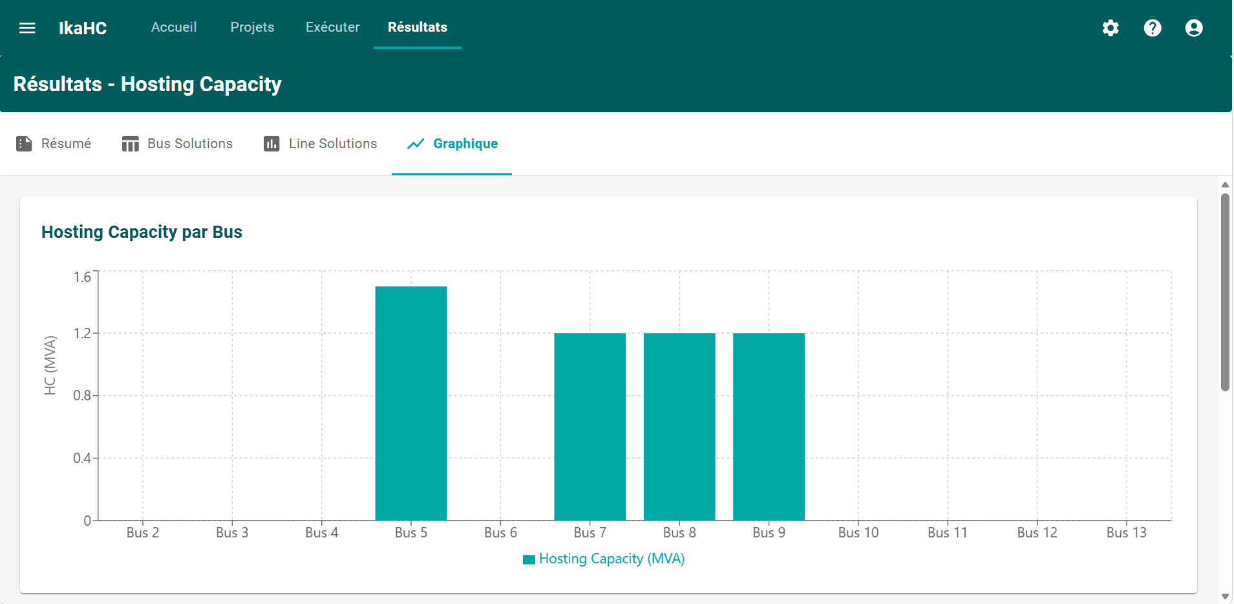Click the Bus 8 bar in chart
The width and height of the screenshot is (1234, 604).
coord(679,427)
